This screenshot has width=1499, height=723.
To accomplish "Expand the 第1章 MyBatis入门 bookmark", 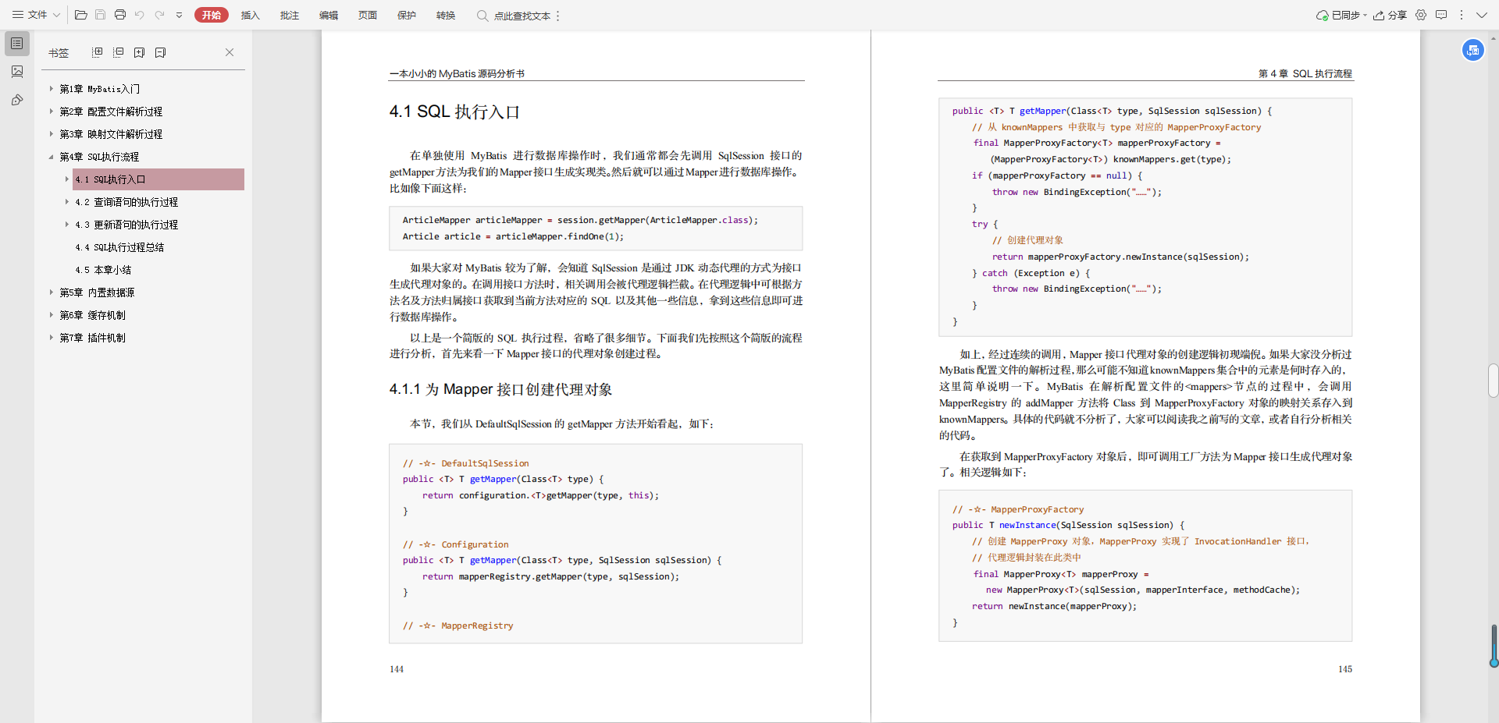I will [52, 89].
